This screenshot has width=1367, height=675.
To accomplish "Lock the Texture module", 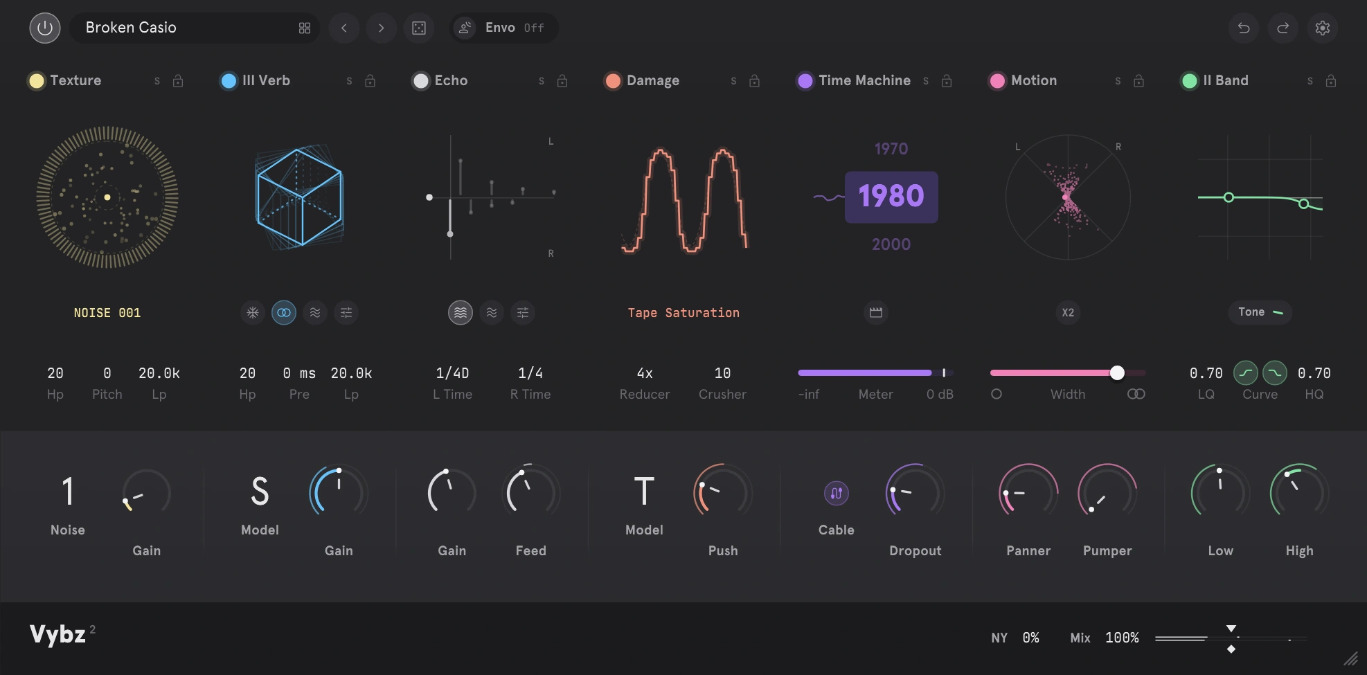I will pyautogui.click(x=178, y=81).
